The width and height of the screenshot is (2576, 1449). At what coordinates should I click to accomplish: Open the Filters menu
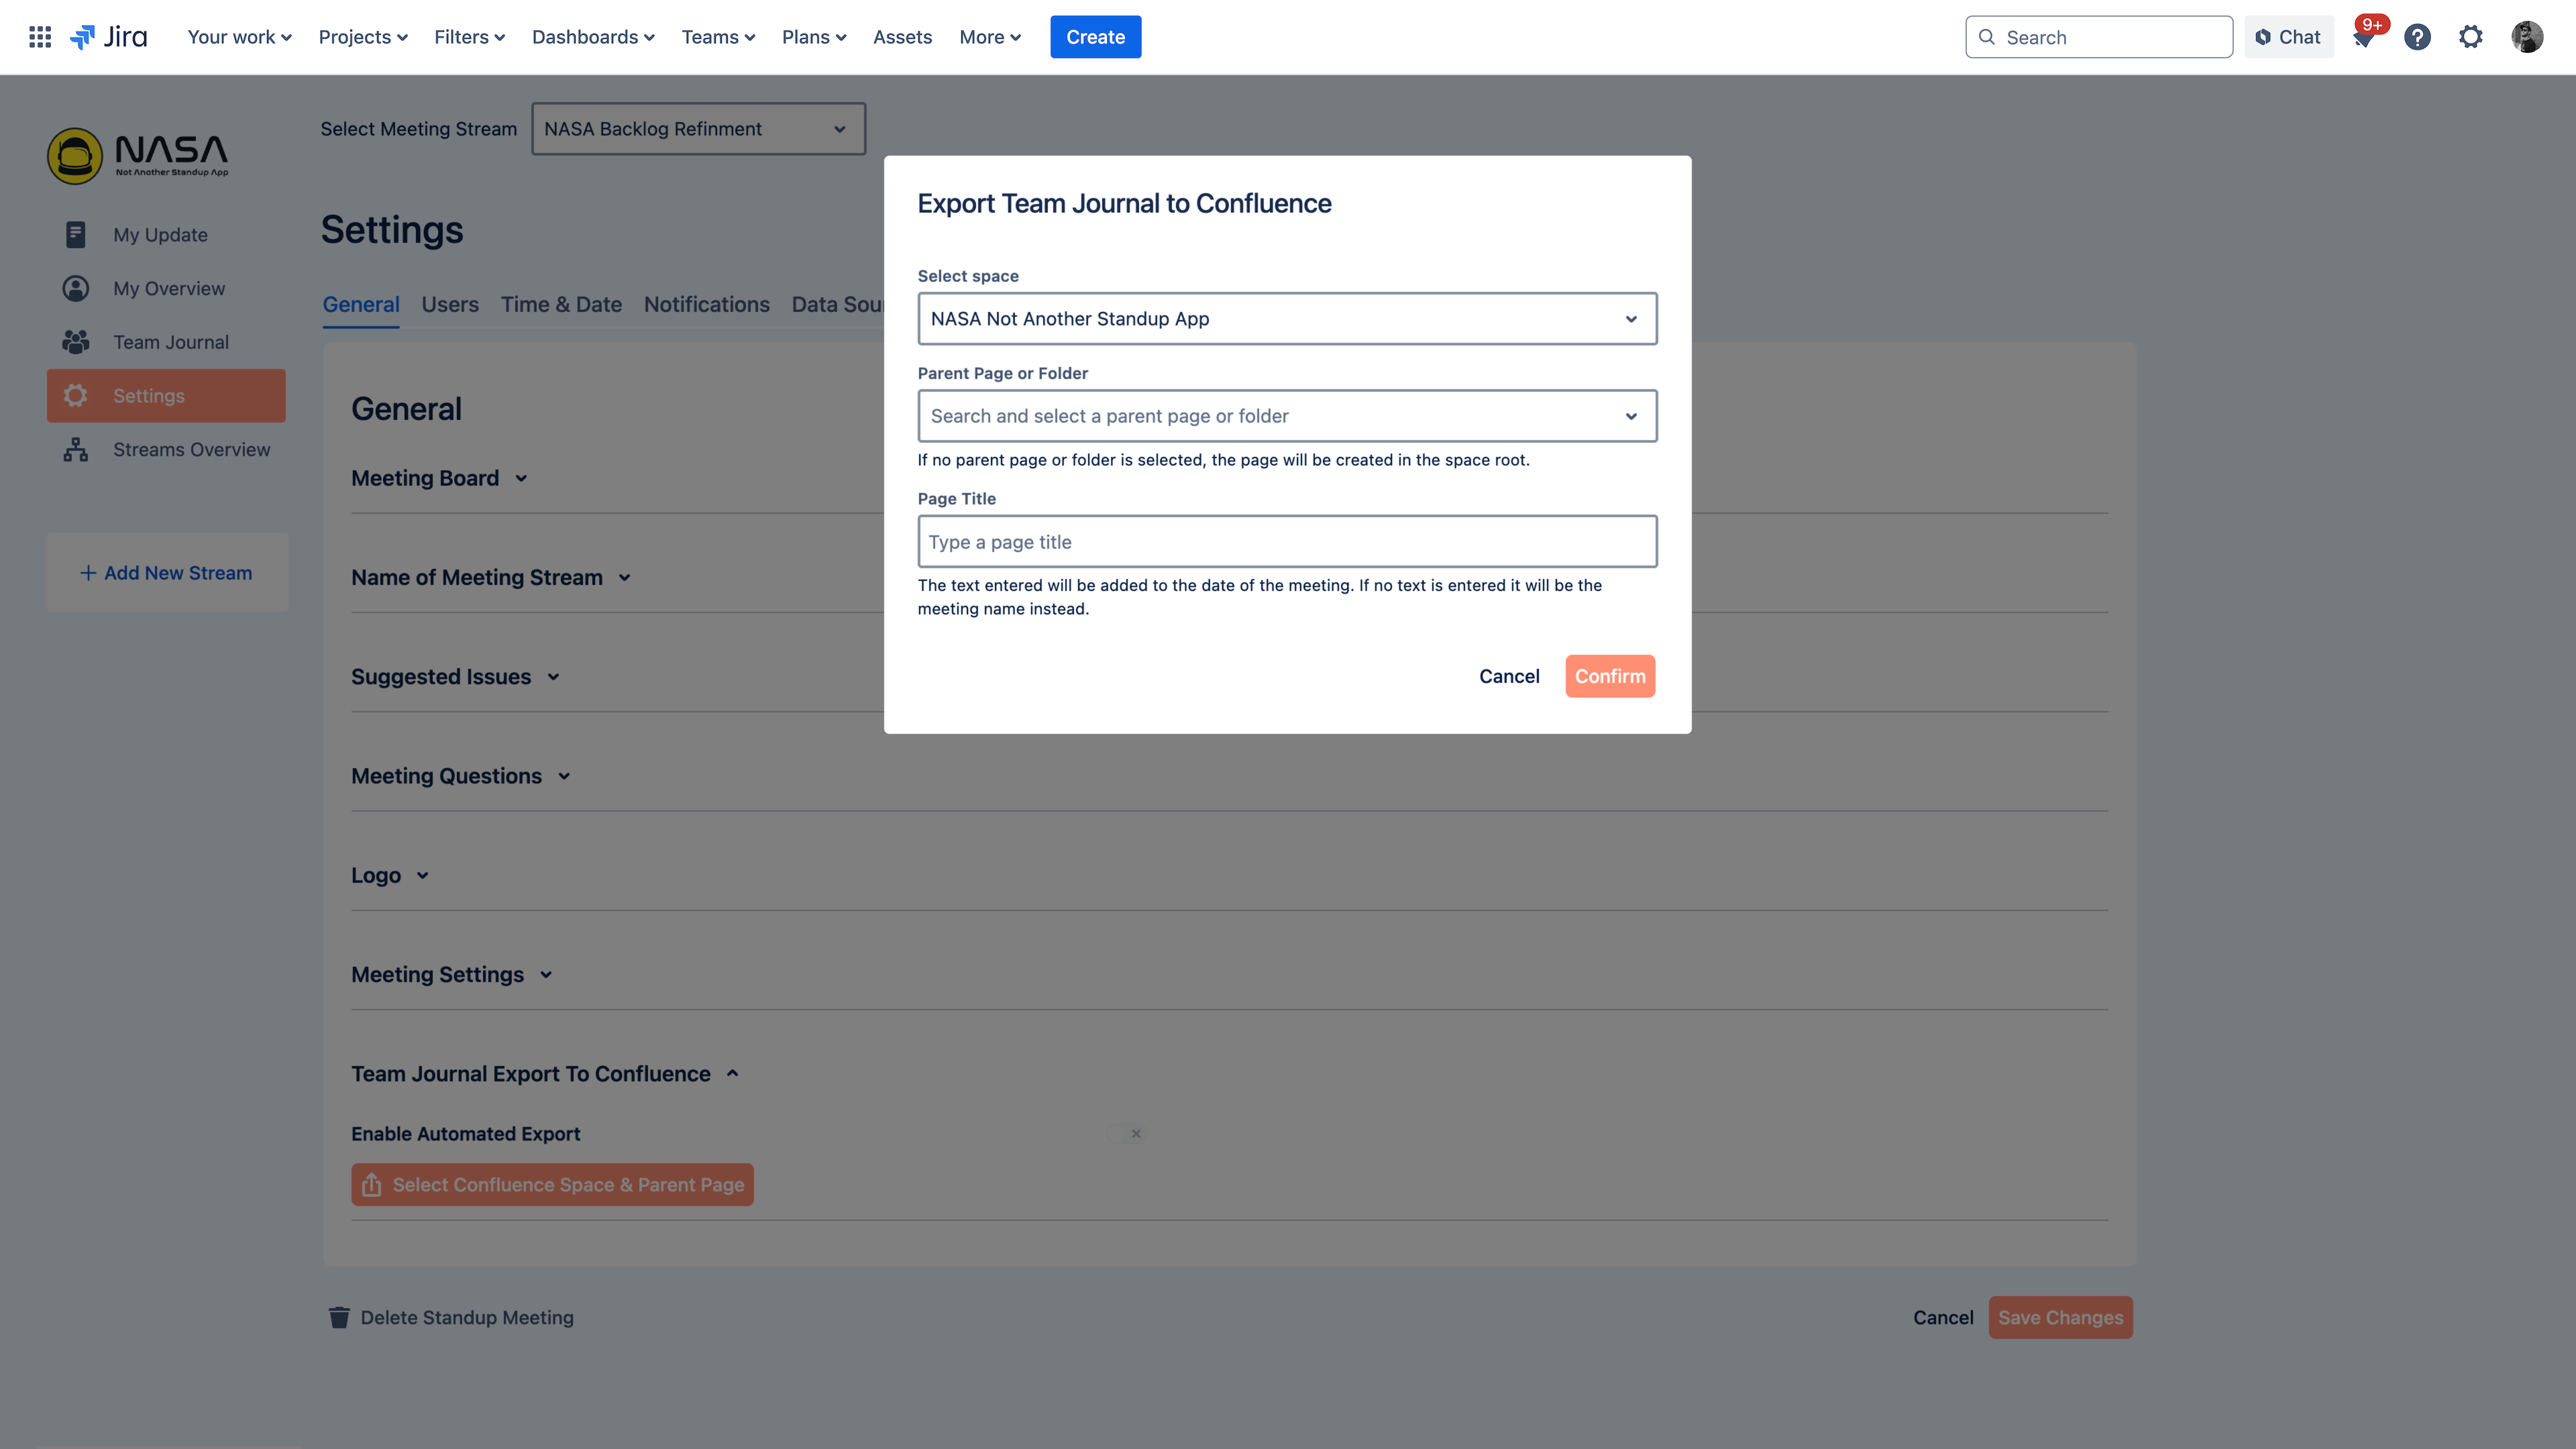tap(469, 37)
